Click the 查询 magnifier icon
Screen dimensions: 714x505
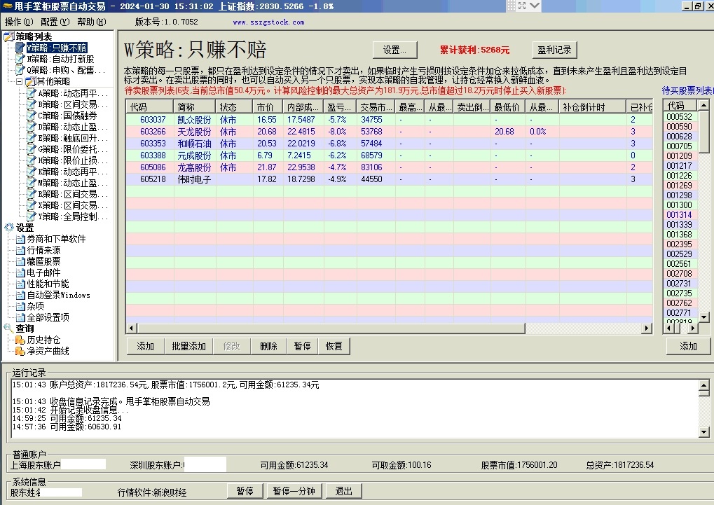click(x=9, y=328)
